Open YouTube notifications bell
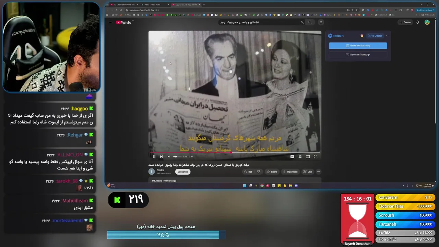 coord(418,22)
